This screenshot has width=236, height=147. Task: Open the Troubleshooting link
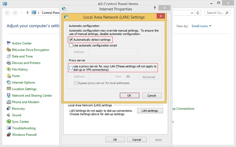click(24, 128)
